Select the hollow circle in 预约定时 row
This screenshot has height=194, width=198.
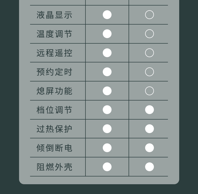tap(149, 72)
